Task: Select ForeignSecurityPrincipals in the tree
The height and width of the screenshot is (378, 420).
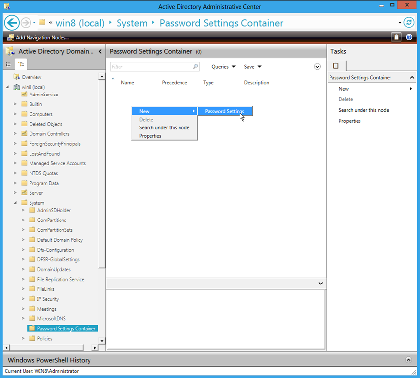Action: pos(55,144)
